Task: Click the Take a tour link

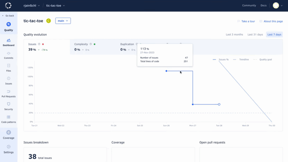Action: (246, 21)
